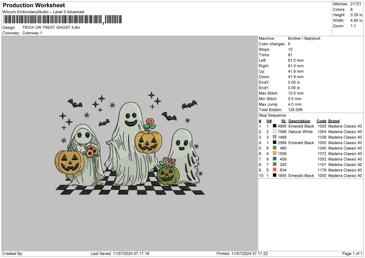Click the 'Description' column header
The height and width of the screenshot is (258, 365).
299,121
